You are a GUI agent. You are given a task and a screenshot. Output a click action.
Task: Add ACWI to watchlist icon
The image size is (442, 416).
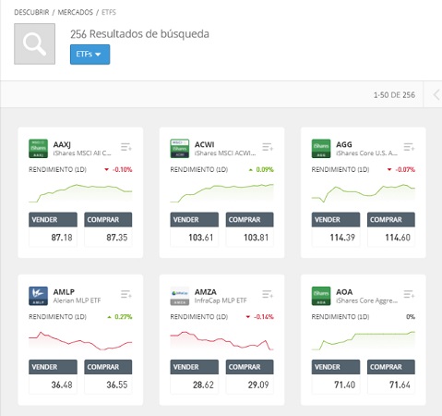(x=268, y=147)
